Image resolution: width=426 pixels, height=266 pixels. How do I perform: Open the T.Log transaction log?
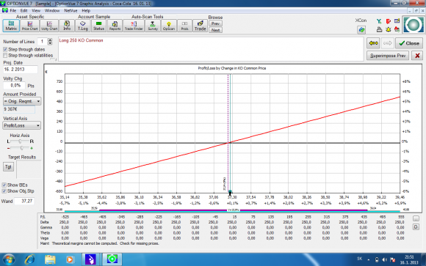82,26
